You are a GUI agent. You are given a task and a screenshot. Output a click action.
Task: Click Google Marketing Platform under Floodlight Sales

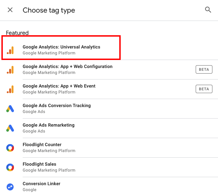(49, 170)
